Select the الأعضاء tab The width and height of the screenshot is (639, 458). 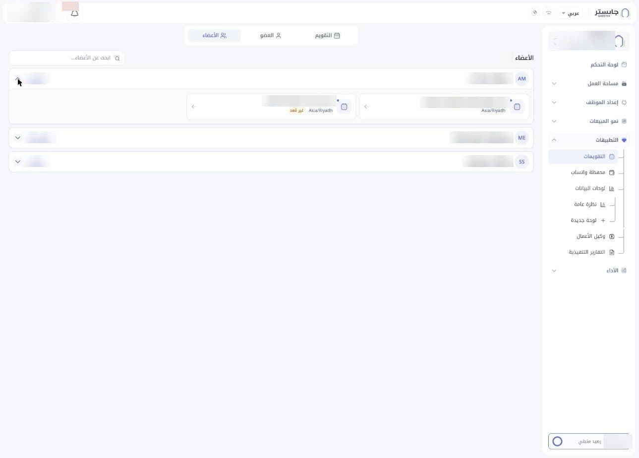coord(214,36)
